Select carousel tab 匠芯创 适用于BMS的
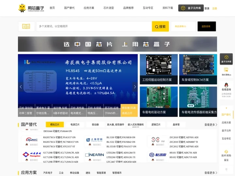Viewport: 235px width, 176px height. [x=112, y=110]
